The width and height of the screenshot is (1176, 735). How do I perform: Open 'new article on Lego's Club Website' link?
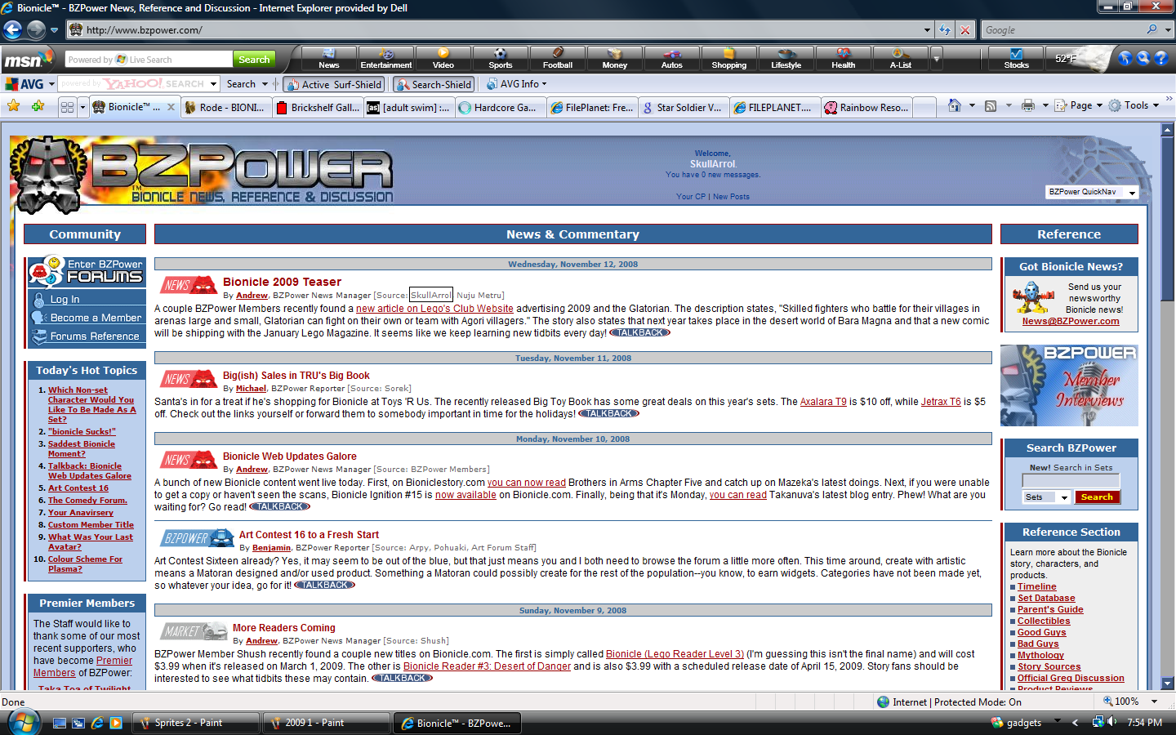coord(434,309)
